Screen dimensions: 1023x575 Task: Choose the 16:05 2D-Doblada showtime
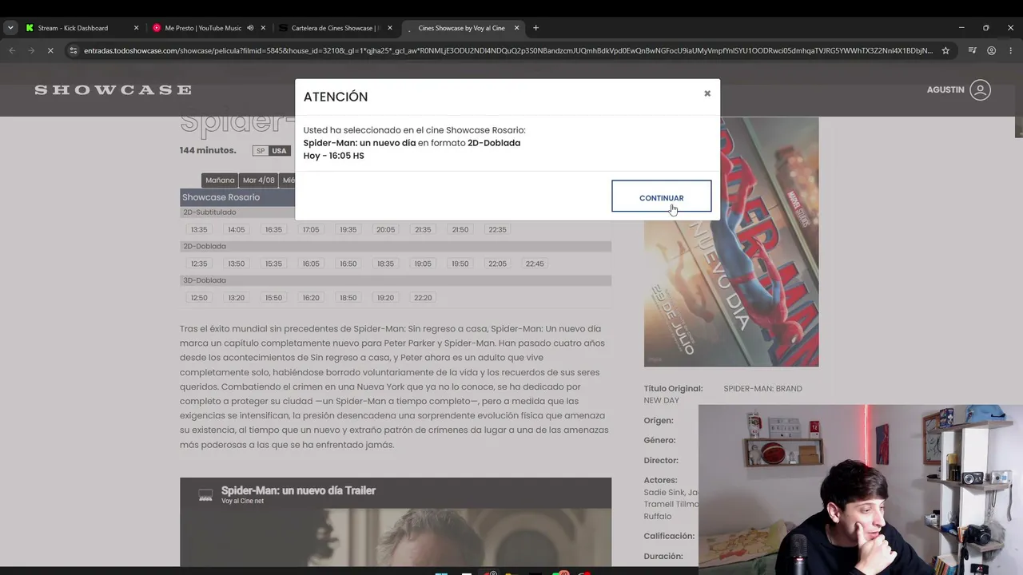[x=311, y=264]
